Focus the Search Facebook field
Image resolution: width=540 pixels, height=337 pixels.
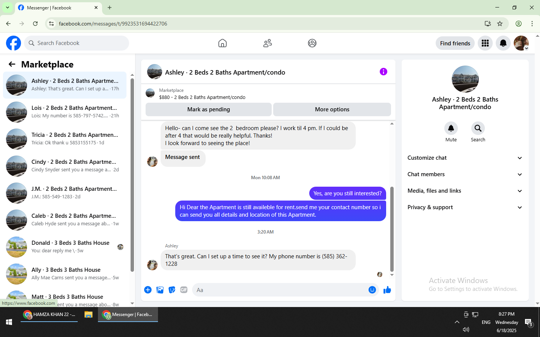click(77, 43)
